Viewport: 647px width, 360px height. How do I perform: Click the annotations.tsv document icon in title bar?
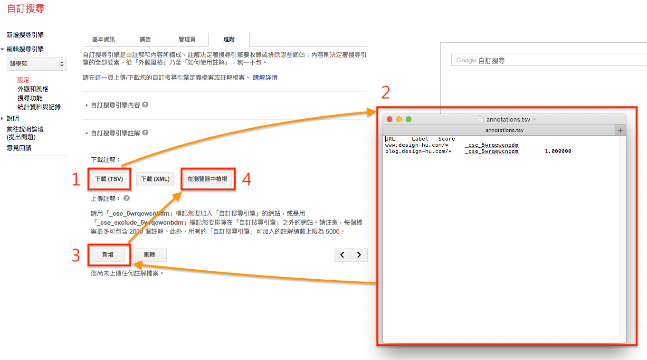(x=480, y=119)
